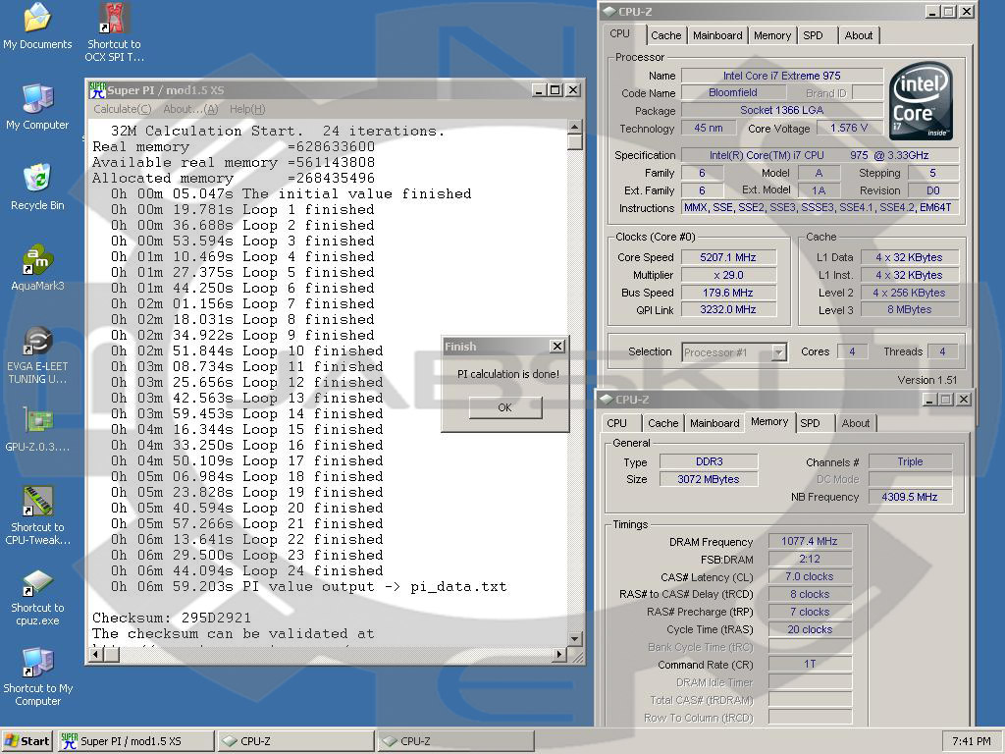The width and height of the screenshot is (1005, 754).
Task: Select Cache tab in bottom CPU-Z window
Action: [x=662, y=423]
